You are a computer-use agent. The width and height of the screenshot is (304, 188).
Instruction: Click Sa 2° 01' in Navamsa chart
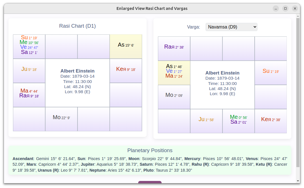(239, 122)
